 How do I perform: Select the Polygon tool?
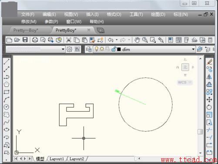point(7,84)
